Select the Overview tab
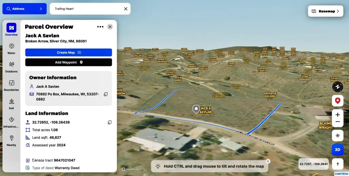Screen dimensions: 349x176 pyautogui.click(x=11, y=30)
